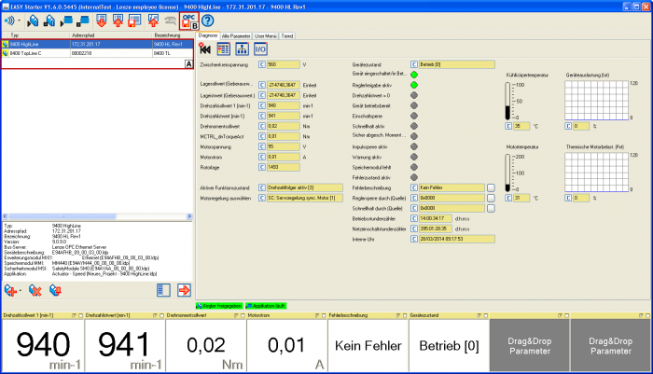Switch to the Diagnose tab

click(208, 35)
